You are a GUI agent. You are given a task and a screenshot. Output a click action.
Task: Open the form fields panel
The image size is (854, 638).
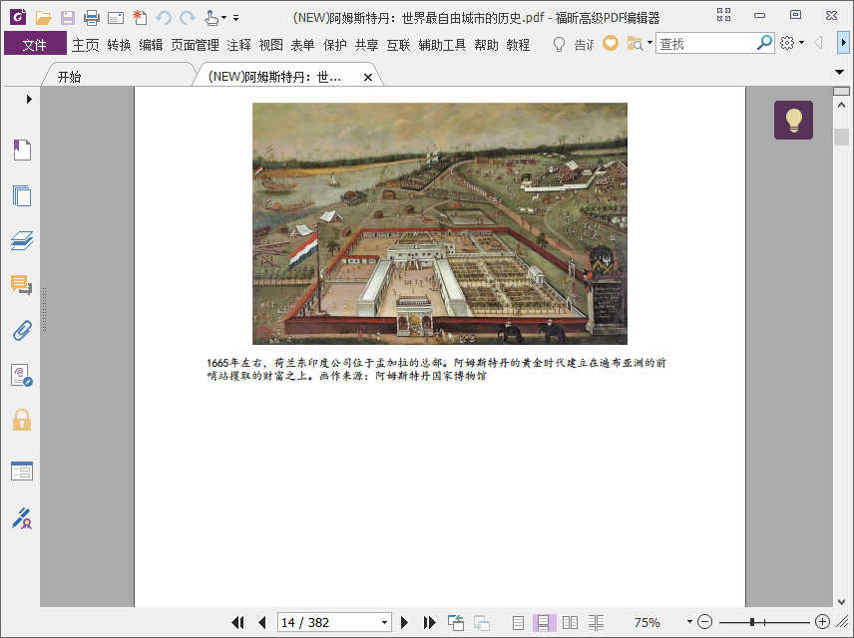(22, 471)
